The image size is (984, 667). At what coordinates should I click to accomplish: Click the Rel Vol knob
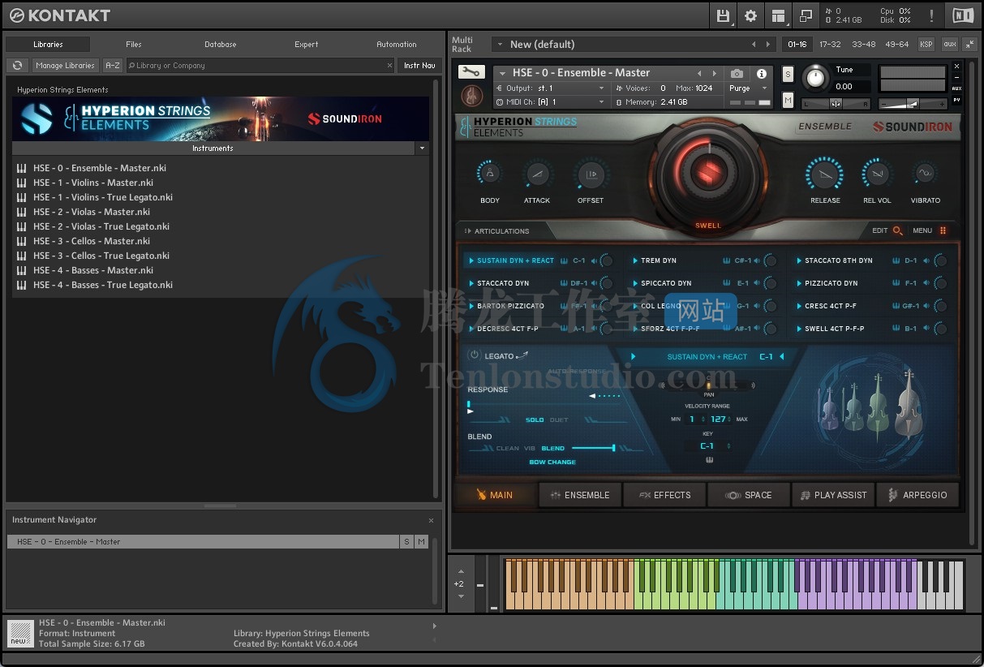click(x=877, y=174)
